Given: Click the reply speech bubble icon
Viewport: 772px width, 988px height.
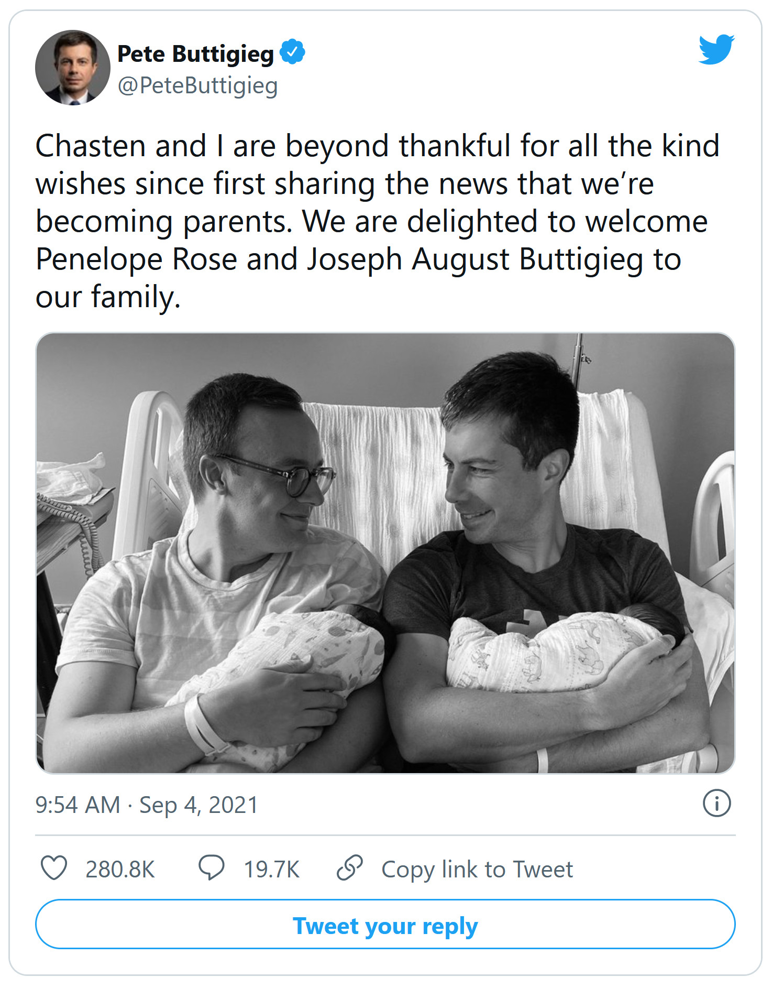Looking at the screenshot, I should tap(211, 867).
